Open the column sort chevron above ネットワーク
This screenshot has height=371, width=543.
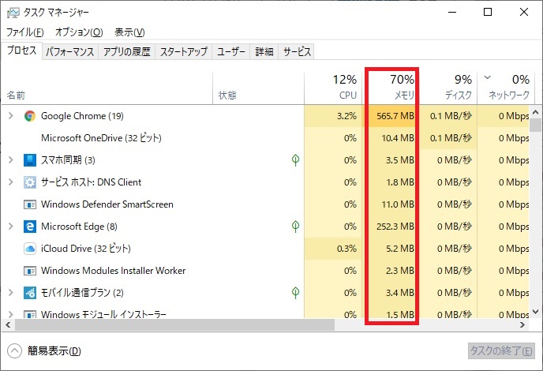tap(487, 77)
